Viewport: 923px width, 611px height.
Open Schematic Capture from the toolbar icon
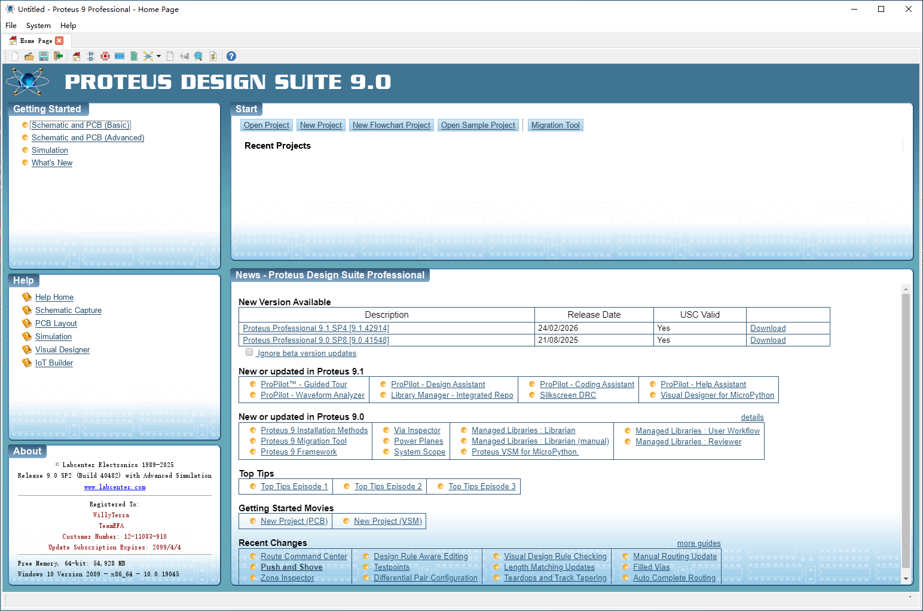coord(91,56)
